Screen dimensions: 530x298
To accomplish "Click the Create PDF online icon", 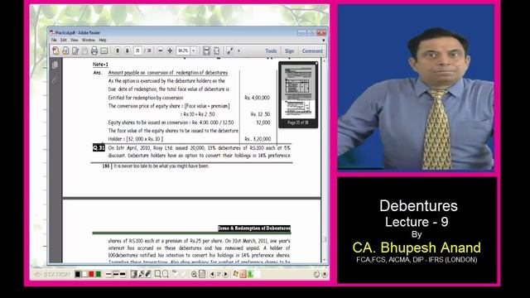I will pyautogui.click(x=55, y=50).
